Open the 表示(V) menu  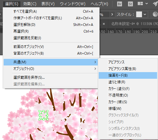[x=48, y=4]
